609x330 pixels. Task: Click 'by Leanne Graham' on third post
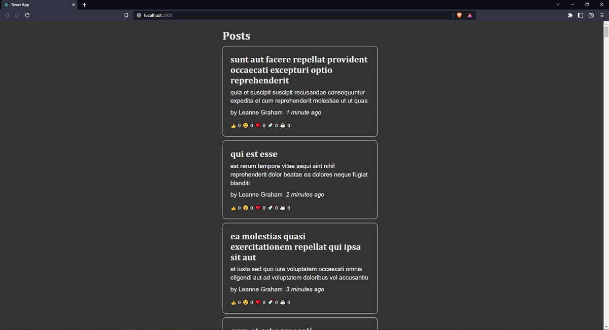coord(256,289)
